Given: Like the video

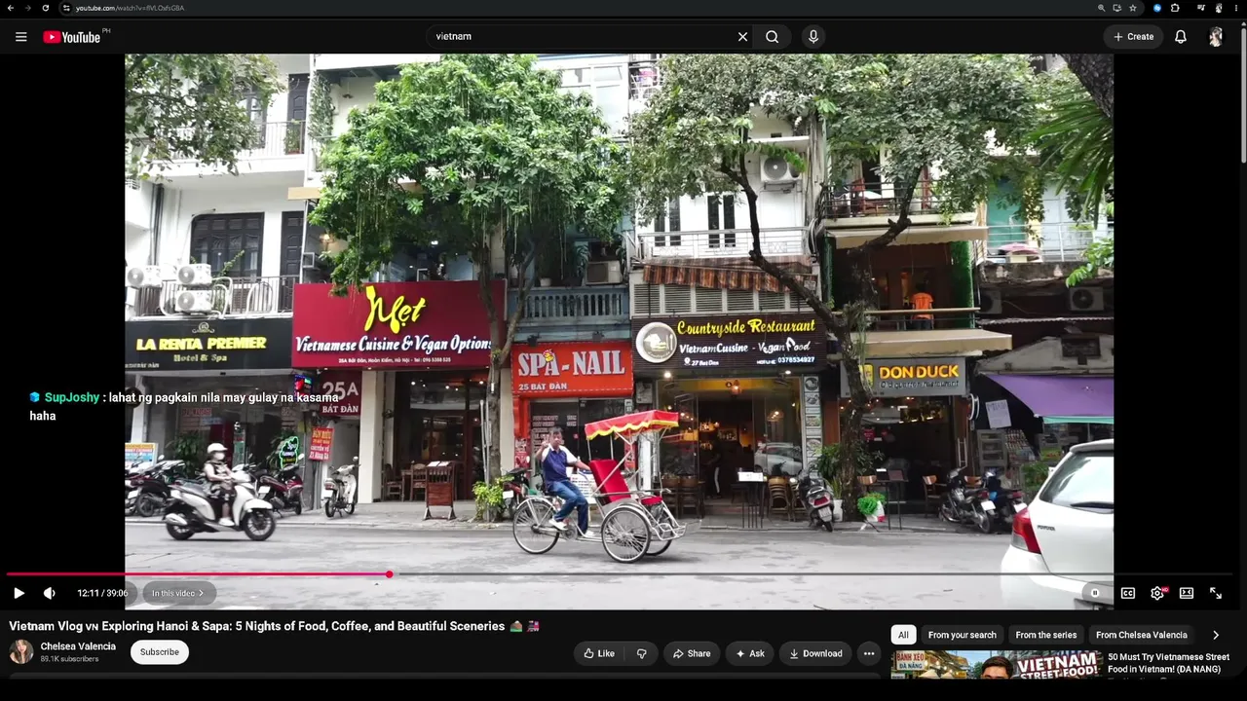Looking at the screenshot, I should (598, 653).
